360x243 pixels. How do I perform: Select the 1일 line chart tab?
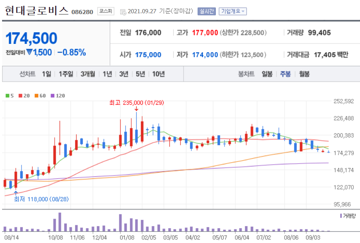point(47,74)
